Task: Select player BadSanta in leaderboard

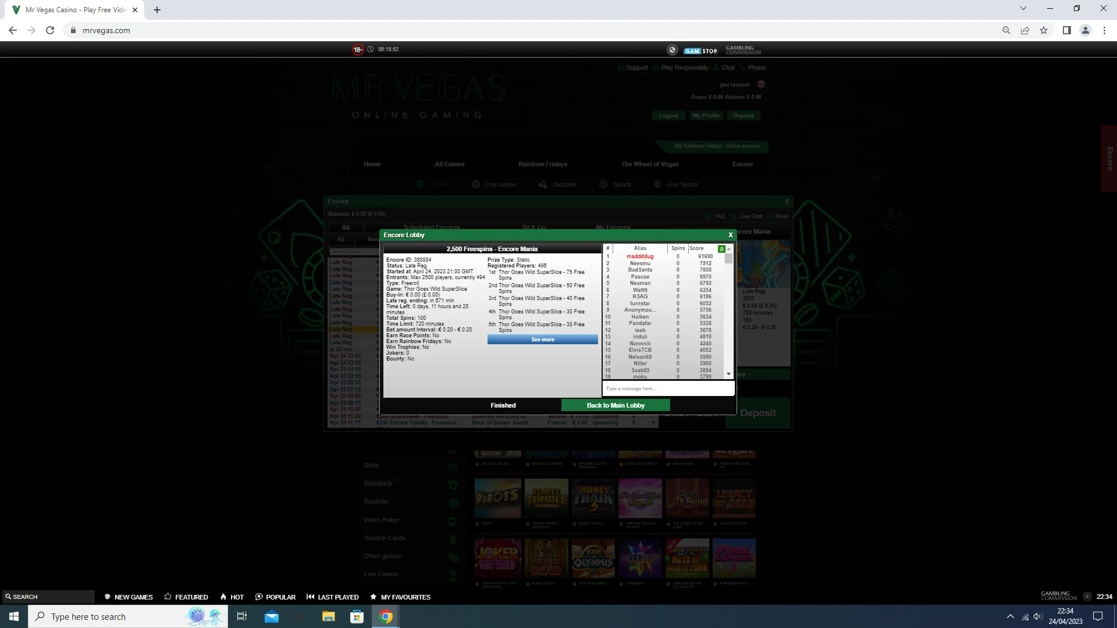Action: coord(640,270)
